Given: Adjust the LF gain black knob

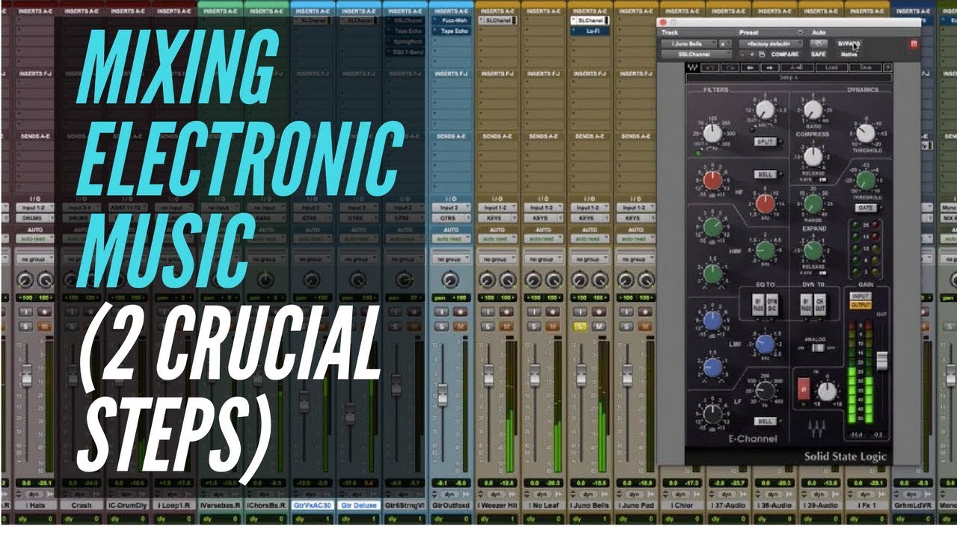Looking at the screenshot, I should [713, 414].
